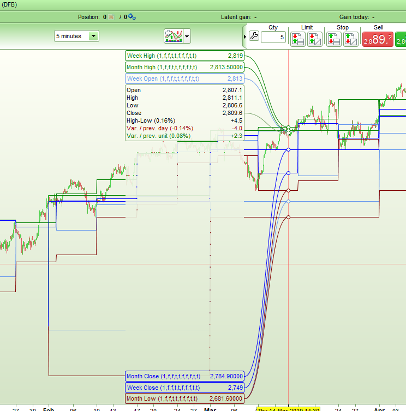Image resolution: width=406 pixels, height=411 pixels.
Task: Click the Apr label on time axis
Action: coord(379,409)
